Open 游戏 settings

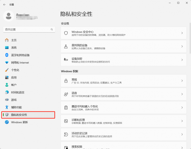tap(28, 100)
